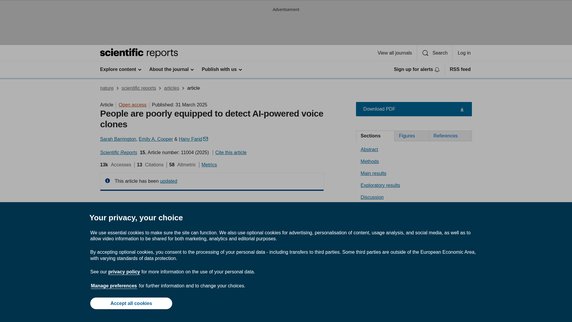The width and height of the screenshot is (572, 322).
Task: Open the About the journal dropdown
Action: 171,69
